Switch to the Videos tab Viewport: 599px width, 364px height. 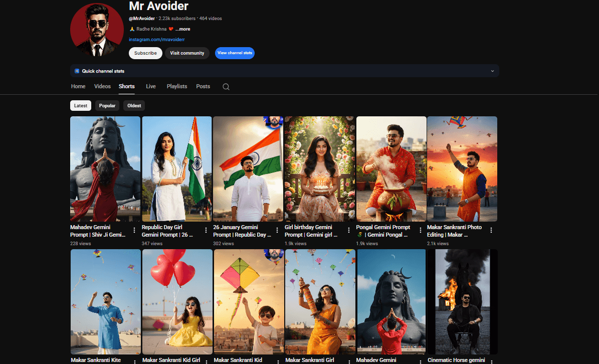coord(102,86)
